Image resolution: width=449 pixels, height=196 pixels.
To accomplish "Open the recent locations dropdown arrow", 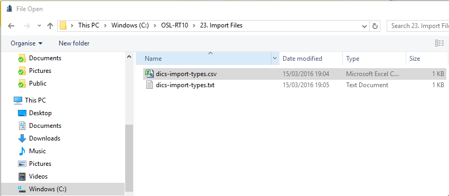I will tap(40, 26).
